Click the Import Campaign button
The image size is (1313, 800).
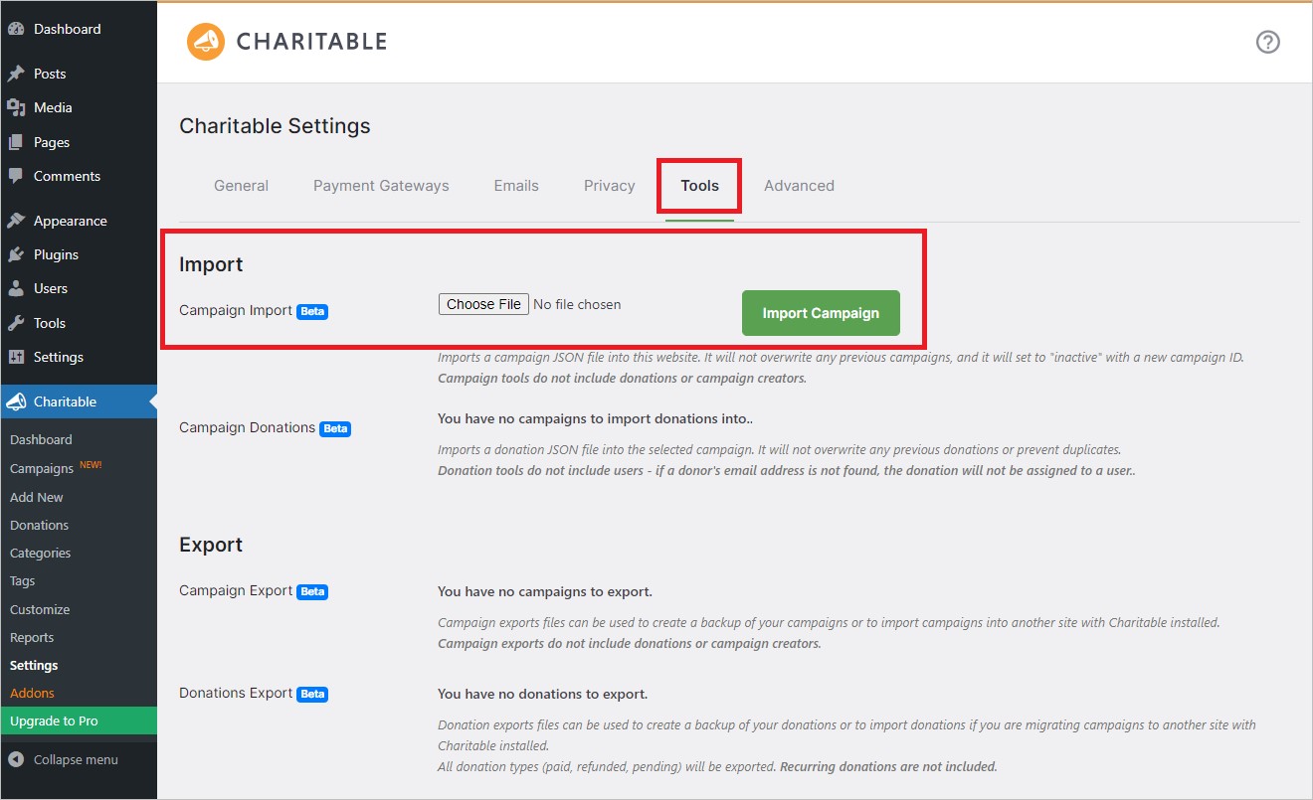click(820, 312)
